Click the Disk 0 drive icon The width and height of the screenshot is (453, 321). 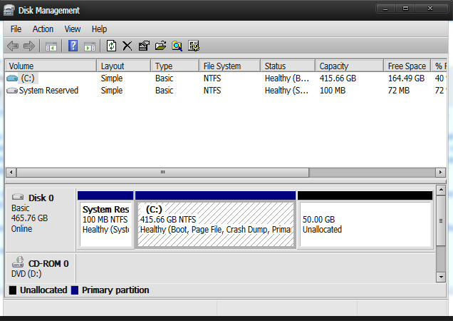[18, 197]
